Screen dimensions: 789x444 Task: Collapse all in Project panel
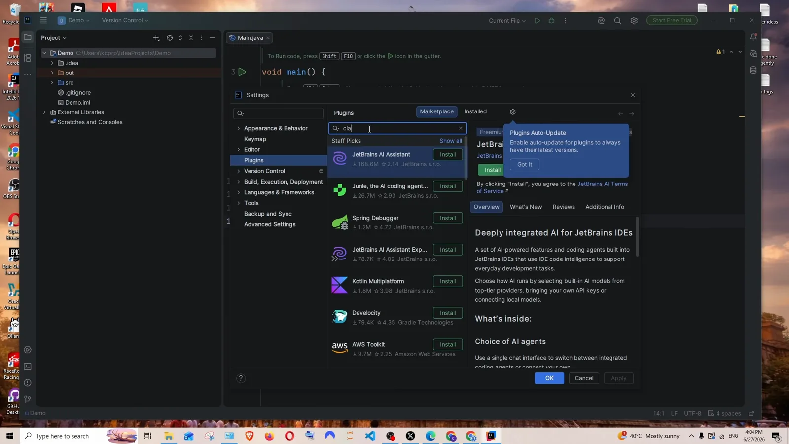coord(191,38)
